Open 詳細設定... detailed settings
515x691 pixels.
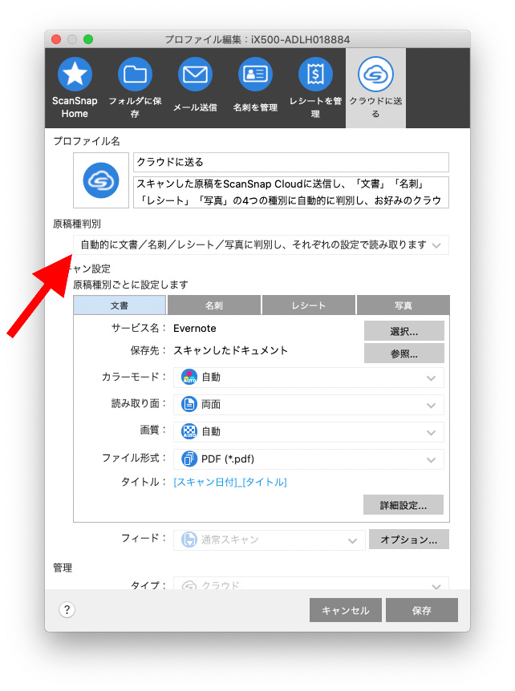[x=403, y=505]
